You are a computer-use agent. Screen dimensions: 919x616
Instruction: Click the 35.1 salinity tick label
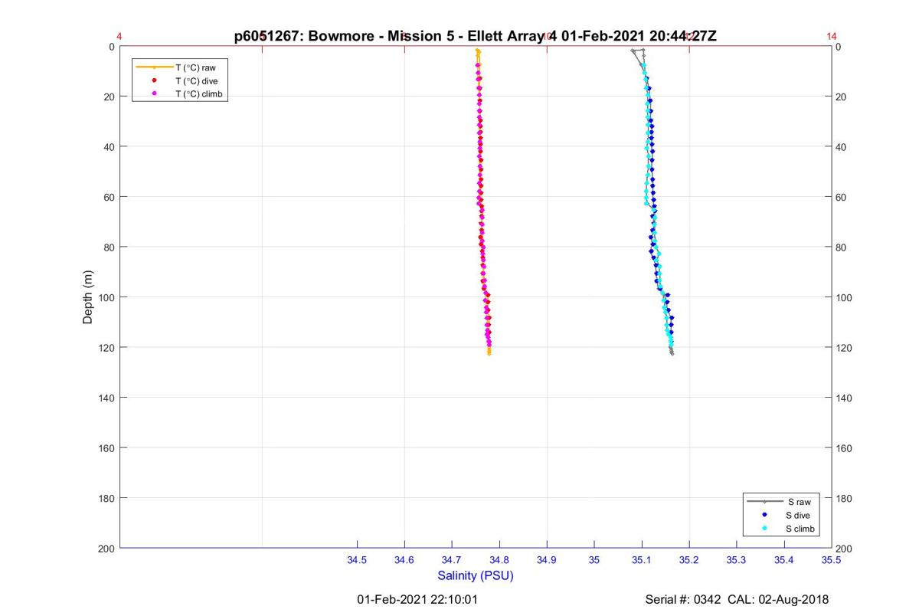click(642, 560)
